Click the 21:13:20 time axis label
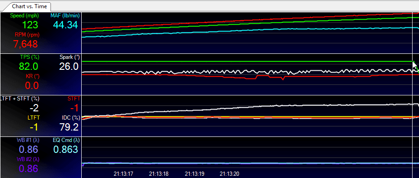This screenshot has height=178, width=419. pos(229,174)
